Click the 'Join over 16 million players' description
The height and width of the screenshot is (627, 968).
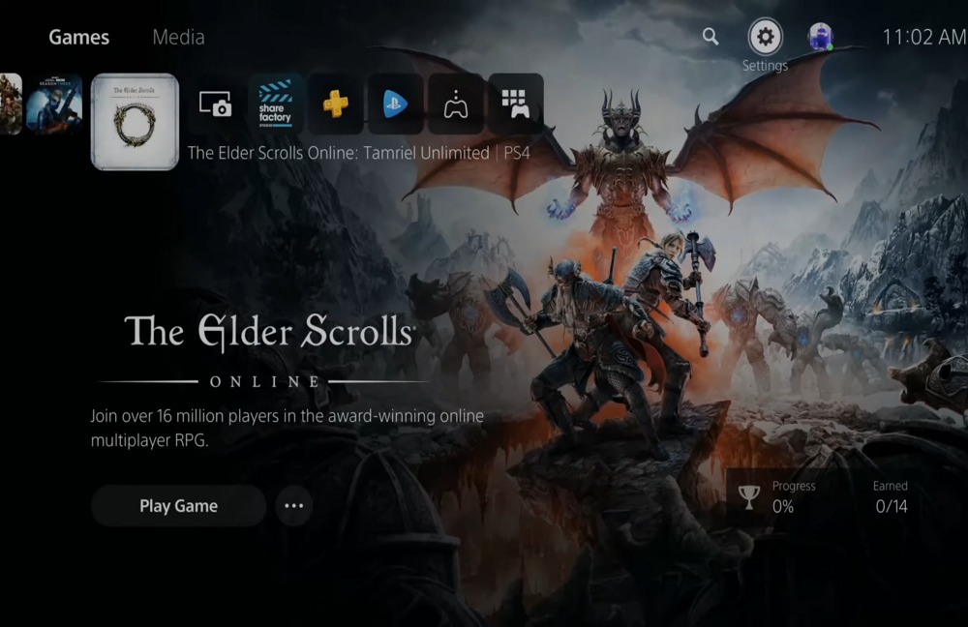[x=287, y=428]
